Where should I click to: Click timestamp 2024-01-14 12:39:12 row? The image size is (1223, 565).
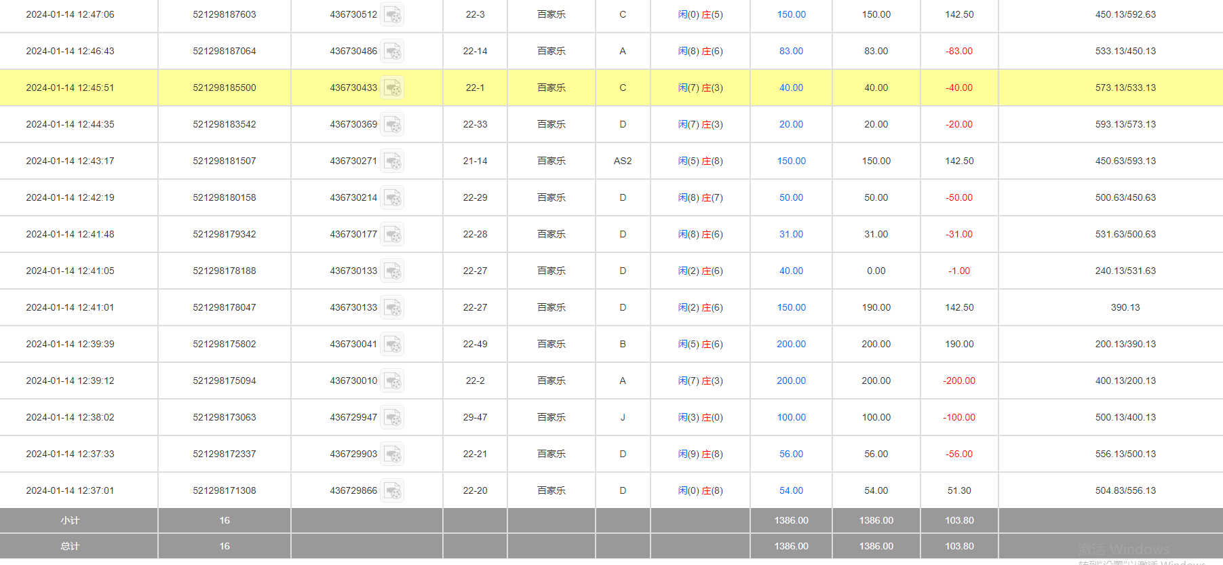click(70, 381)
